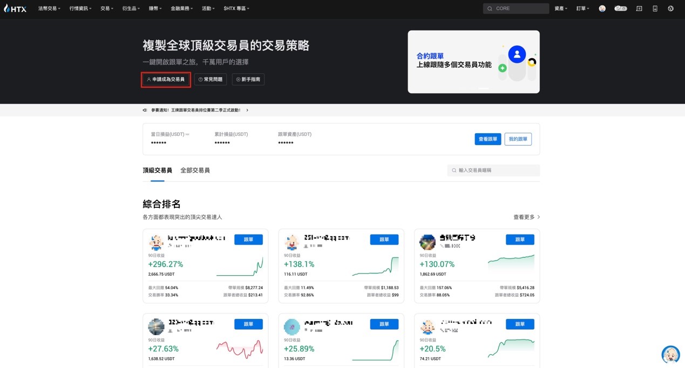Click the avatar of the +130.07% trader
The width and height of the screenshot is (685, 368).
coord(428,242)
